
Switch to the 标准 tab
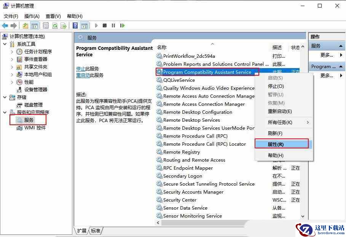click(x=96, y=231)
